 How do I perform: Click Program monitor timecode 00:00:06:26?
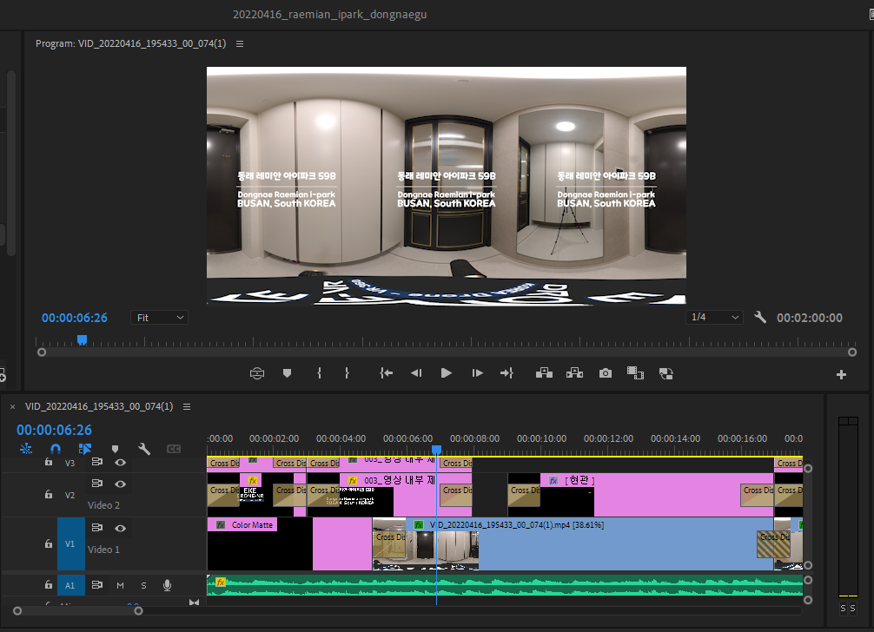(75, 318)
